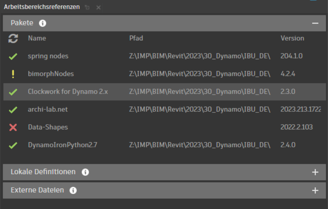Click the Version column header
This screenshot has height=209, width=328.
click(292, 38)
